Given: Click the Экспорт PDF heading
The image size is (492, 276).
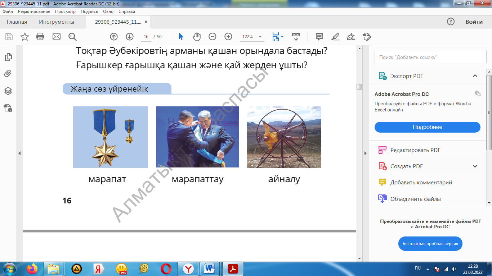Looking at the screenshot, I should click(407, 76).
